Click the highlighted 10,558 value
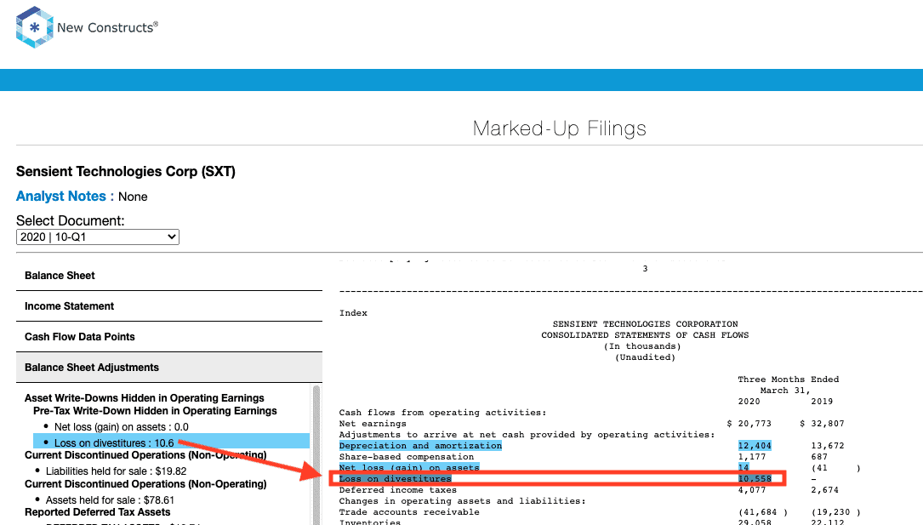Viewport: 923px width, 525px height. pos(754,478)
